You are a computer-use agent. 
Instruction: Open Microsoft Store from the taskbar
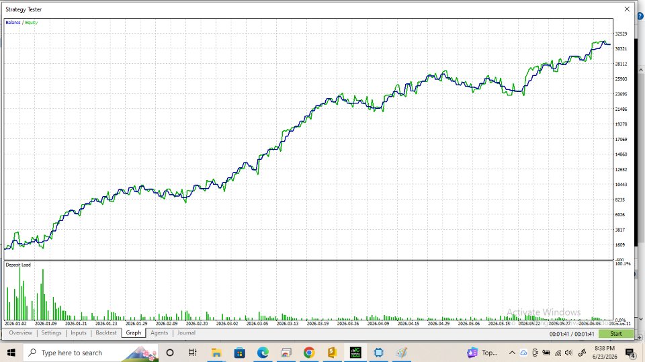(239, 353)
